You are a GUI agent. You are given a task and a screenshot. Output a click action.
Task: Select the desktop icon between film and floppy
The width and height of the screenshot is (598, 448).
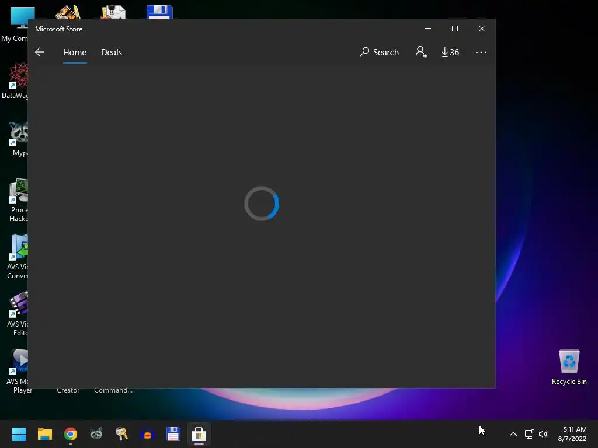[113, 12]
